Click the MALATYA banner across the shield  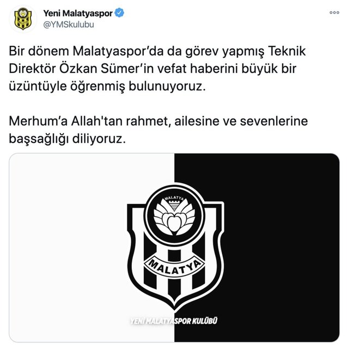(x=174, y=267)
